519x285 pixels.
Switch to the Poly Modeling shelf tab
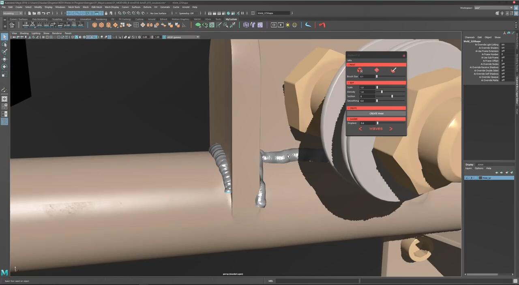click(x=40, y=19)
